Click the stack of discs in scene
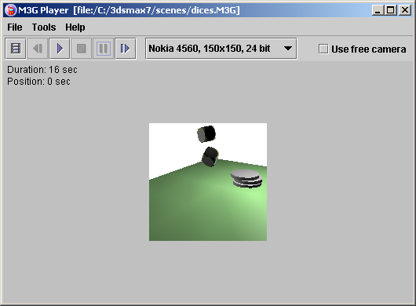 pos(246,179)
